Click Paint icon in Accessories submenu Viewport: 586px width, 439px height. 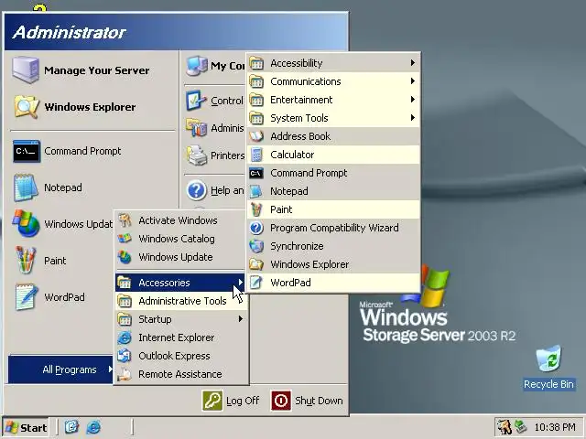pos(256,209)
